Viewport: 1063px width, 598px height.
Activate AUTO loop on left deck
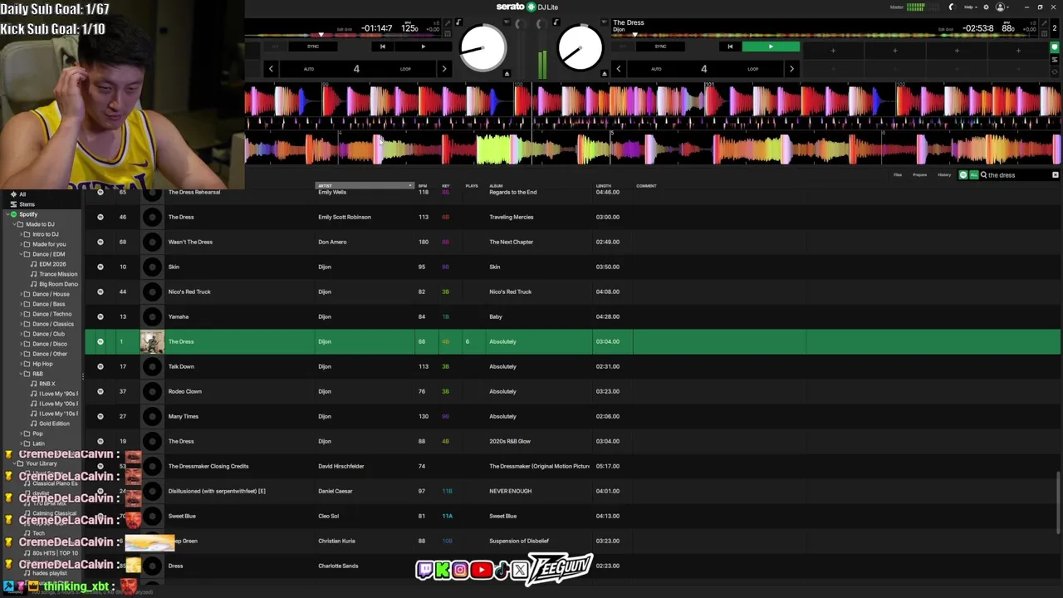[309, 69]
